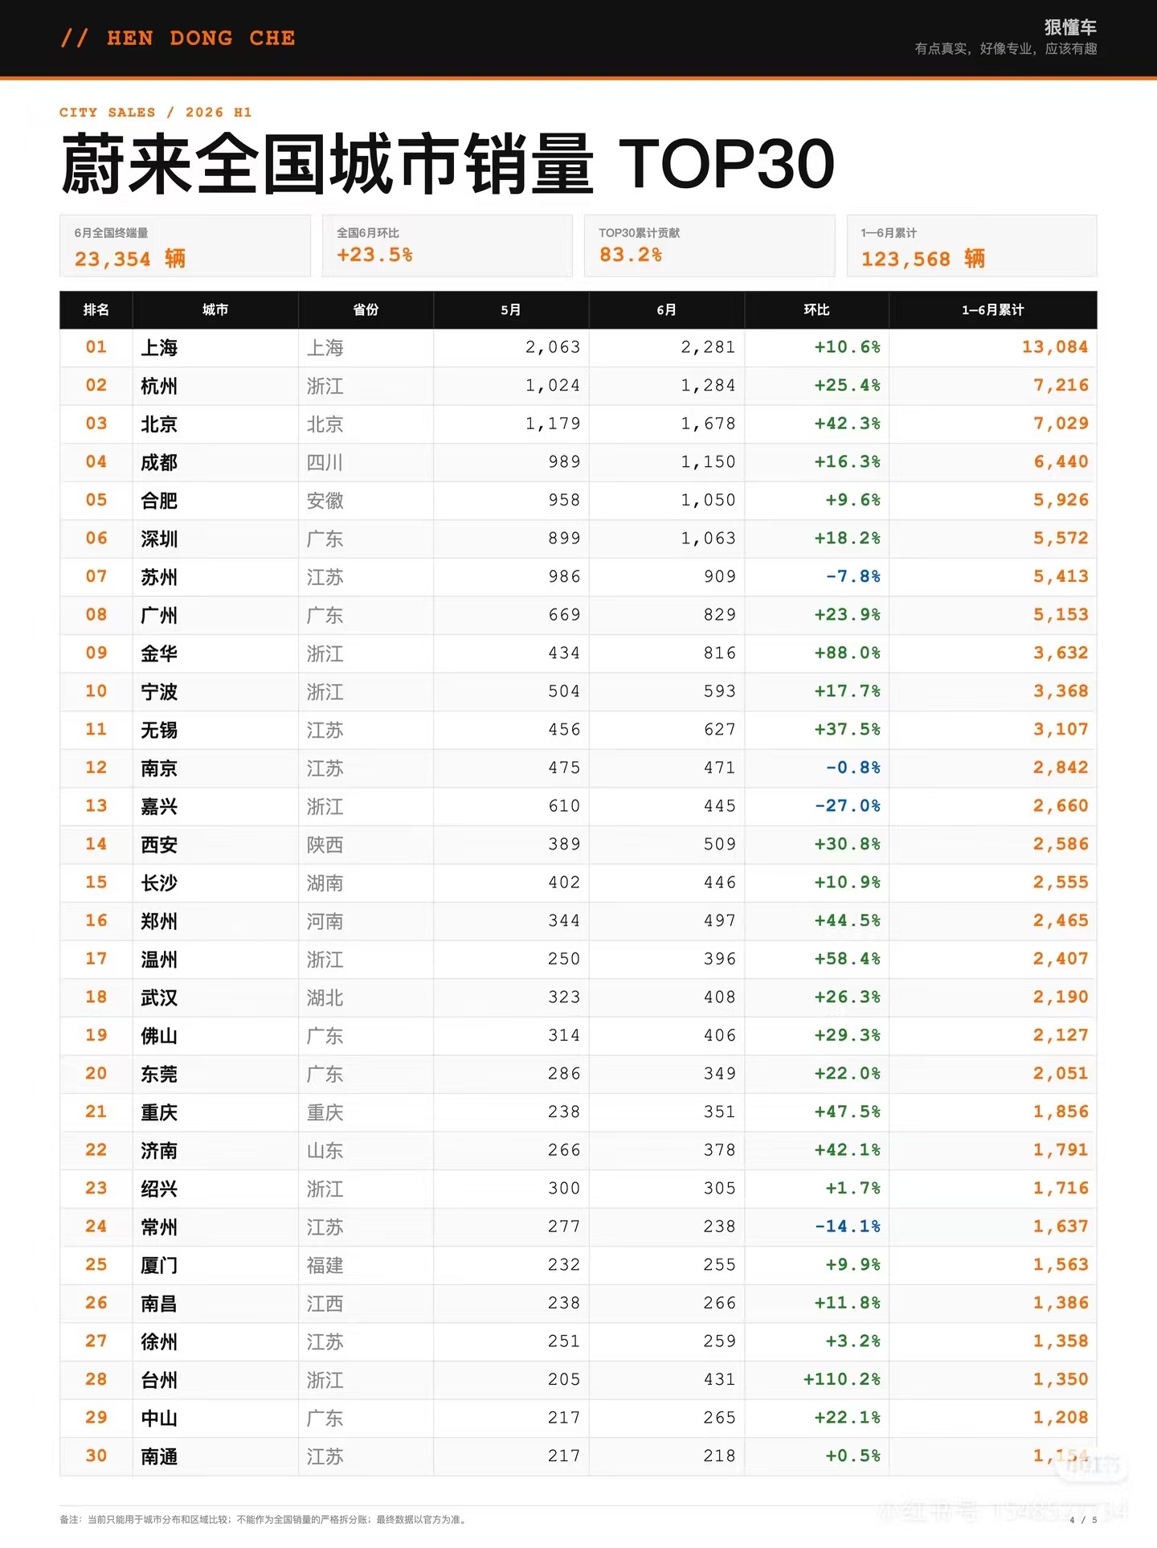Screen dimensions: 1157x1548
Task: Click city name 南通 in rank 30 row
Action: (x=159, y=1456)
